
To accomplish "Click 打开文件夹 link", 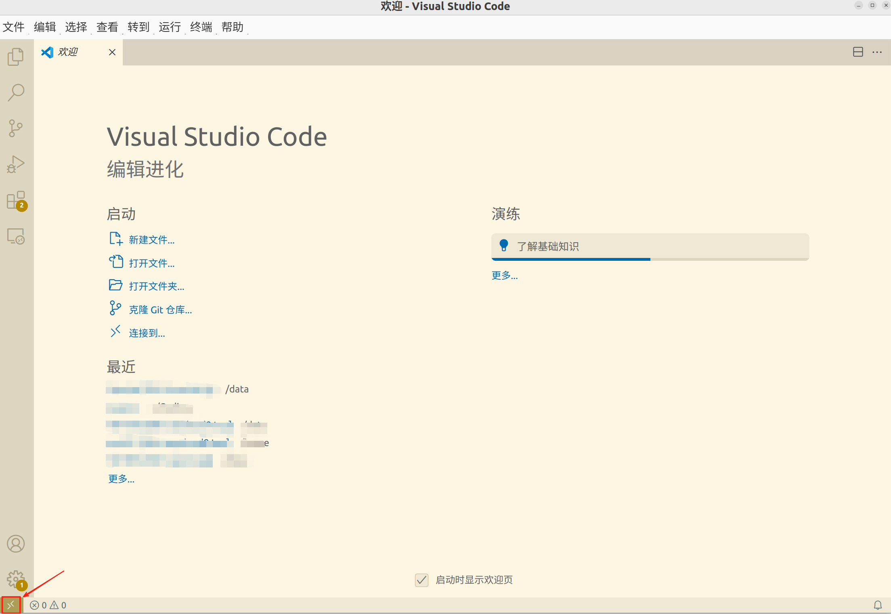I will pyautogui.click(x=156, y=286).
